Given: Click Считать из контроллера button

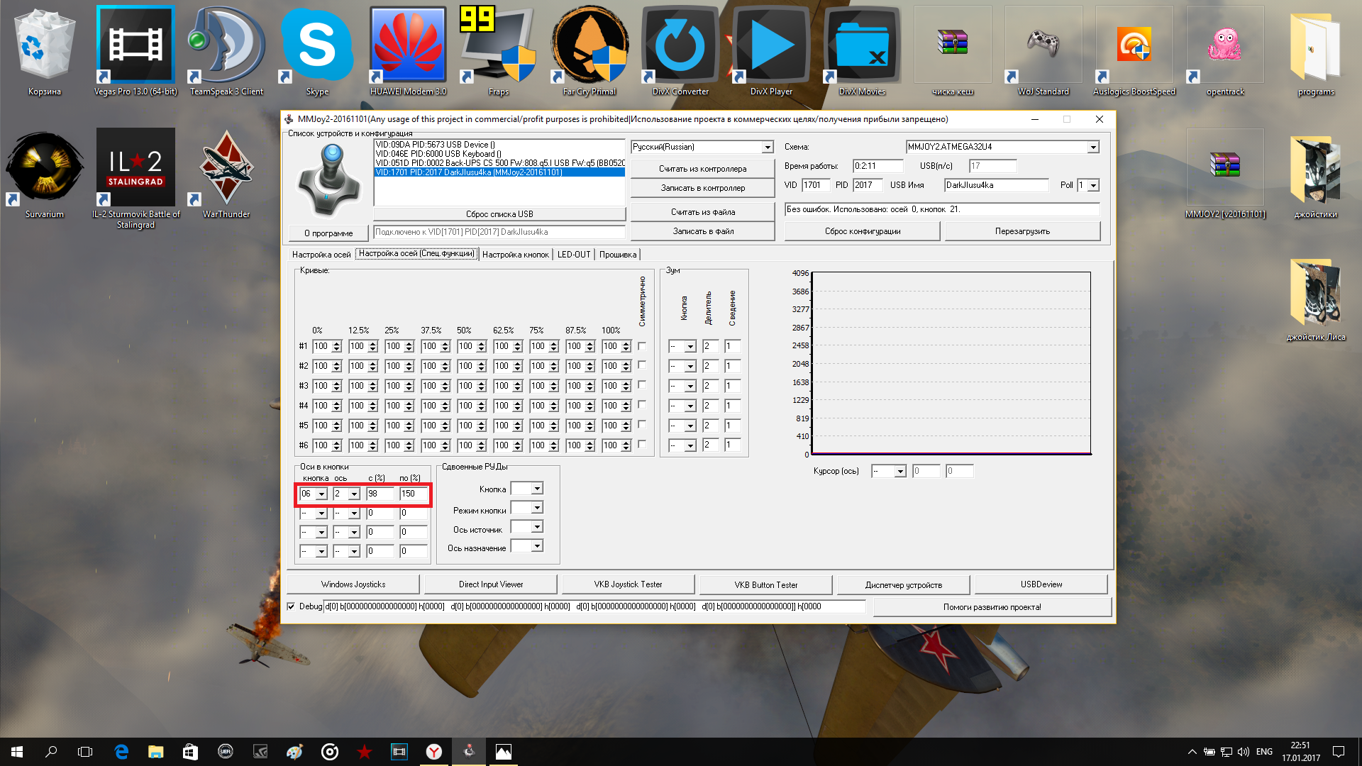Looking at the screenshot, I should [x=702, y=169].
